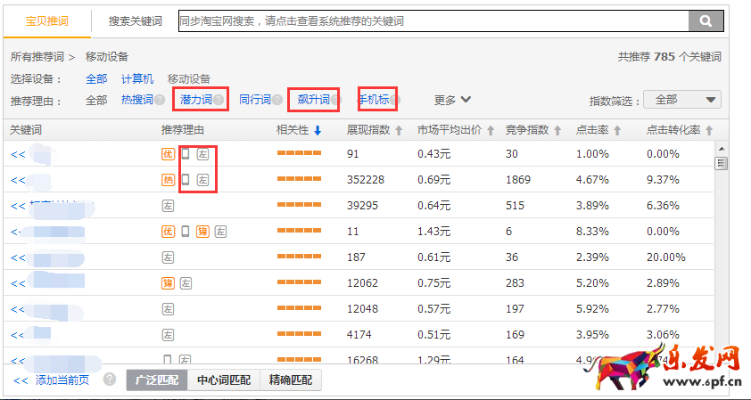Open the 宝贝推词 tab
751x400 pixels.
coord(48,21)
